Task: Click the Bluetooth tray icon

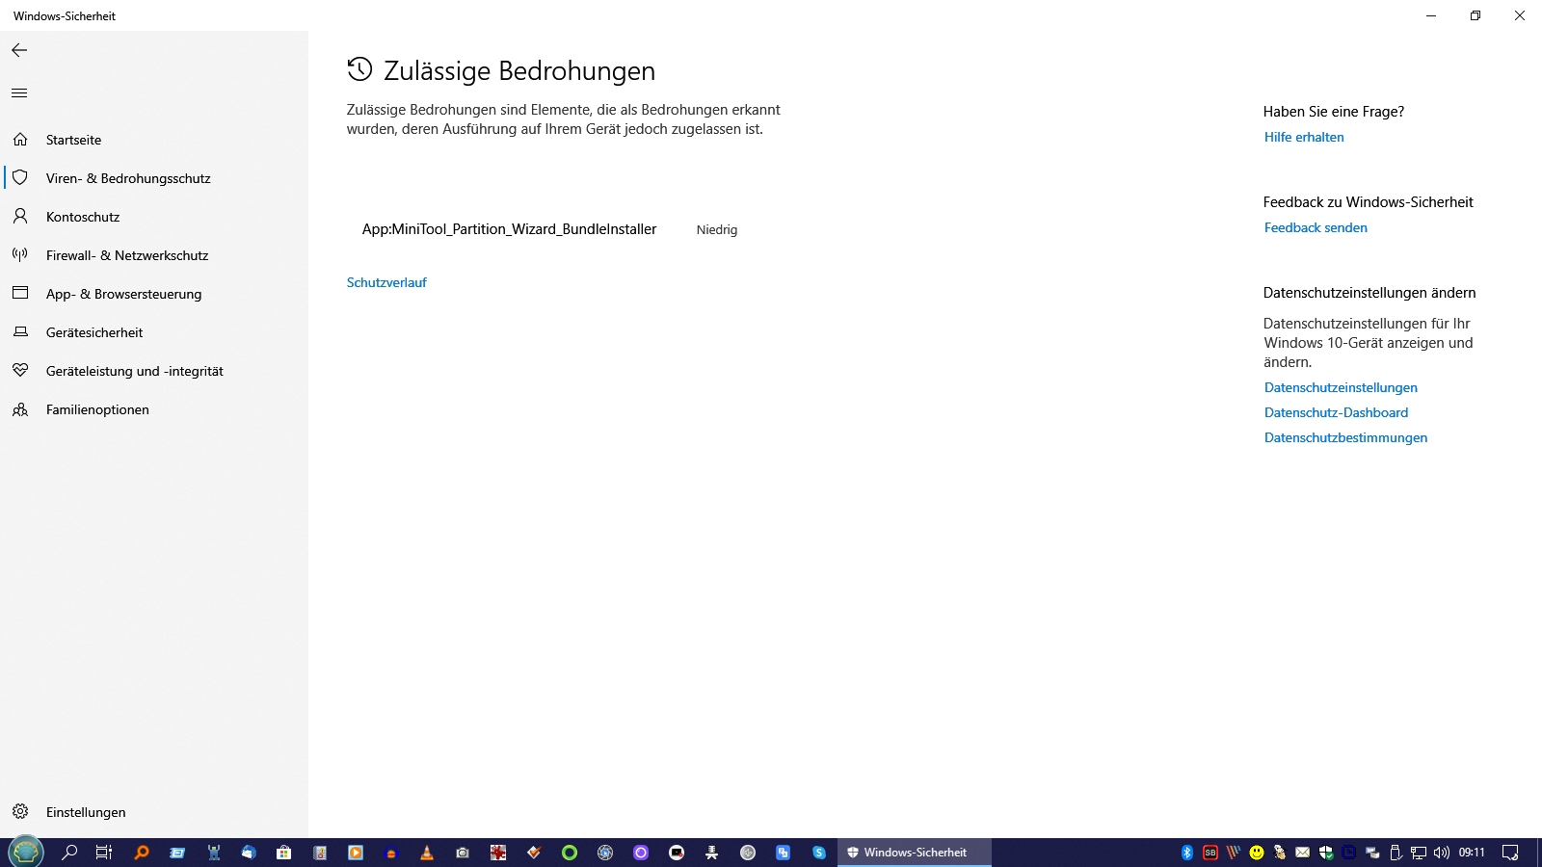Action: [1187, 853]
